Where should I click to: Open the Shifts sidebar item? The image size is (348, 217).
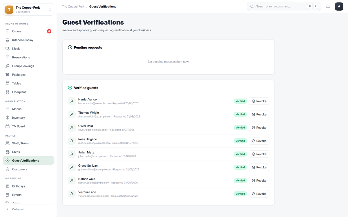pyautogui.click(x=28, y=152)
